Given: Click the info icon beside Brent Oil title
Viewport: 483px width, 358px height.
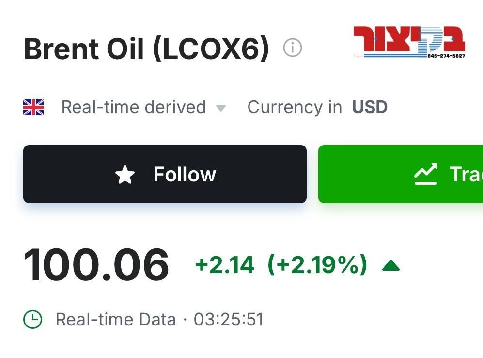Looking at the screenshot, I should (292, 48).
